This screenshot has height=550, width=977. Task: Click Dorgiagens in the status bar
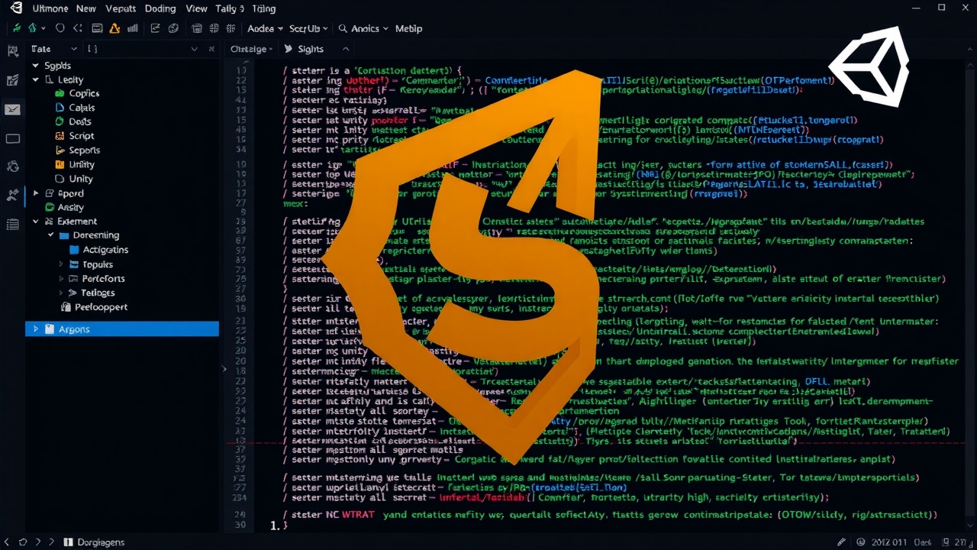pos(100,542)
